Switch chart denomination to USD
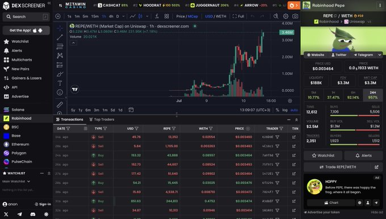The width and height of the screenshot is (386, 219). click(209, 16)
